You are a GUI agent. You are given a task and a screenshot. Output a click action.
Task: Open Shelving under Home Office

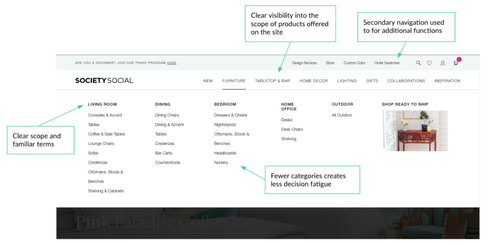pyautogui.click(x=289, y=139)
